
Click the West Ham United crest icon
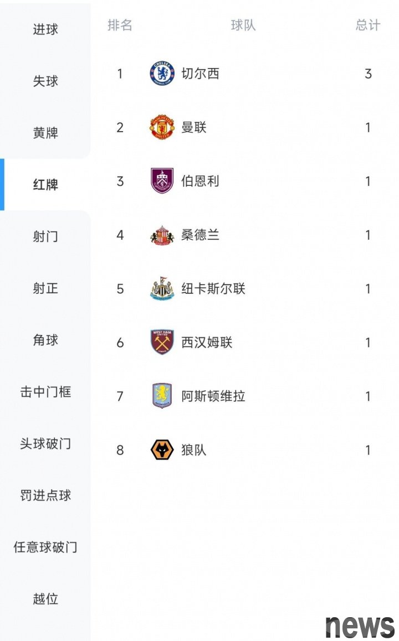(162, 342)
